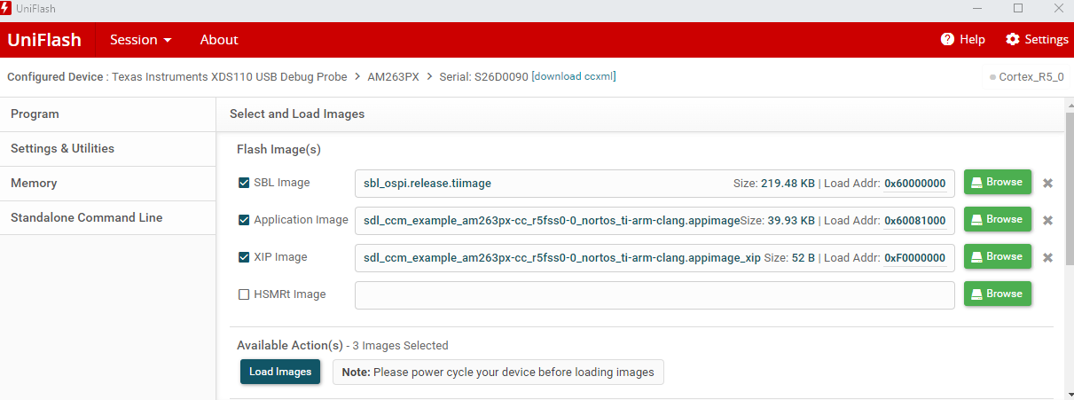Image resolution: width=1074 pixels, height=400 pixels.
Task: Maximize the UniFlash window
Action: coord(1018,8)
